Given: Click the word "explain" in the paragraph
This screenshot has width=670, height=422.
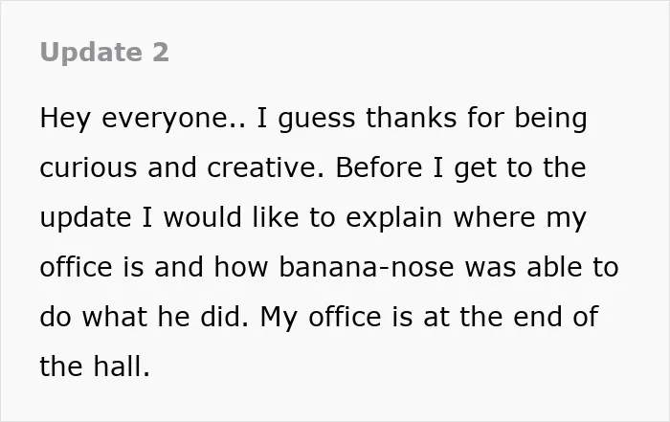Looking at the screenshot, I should (x=393, y=218).
